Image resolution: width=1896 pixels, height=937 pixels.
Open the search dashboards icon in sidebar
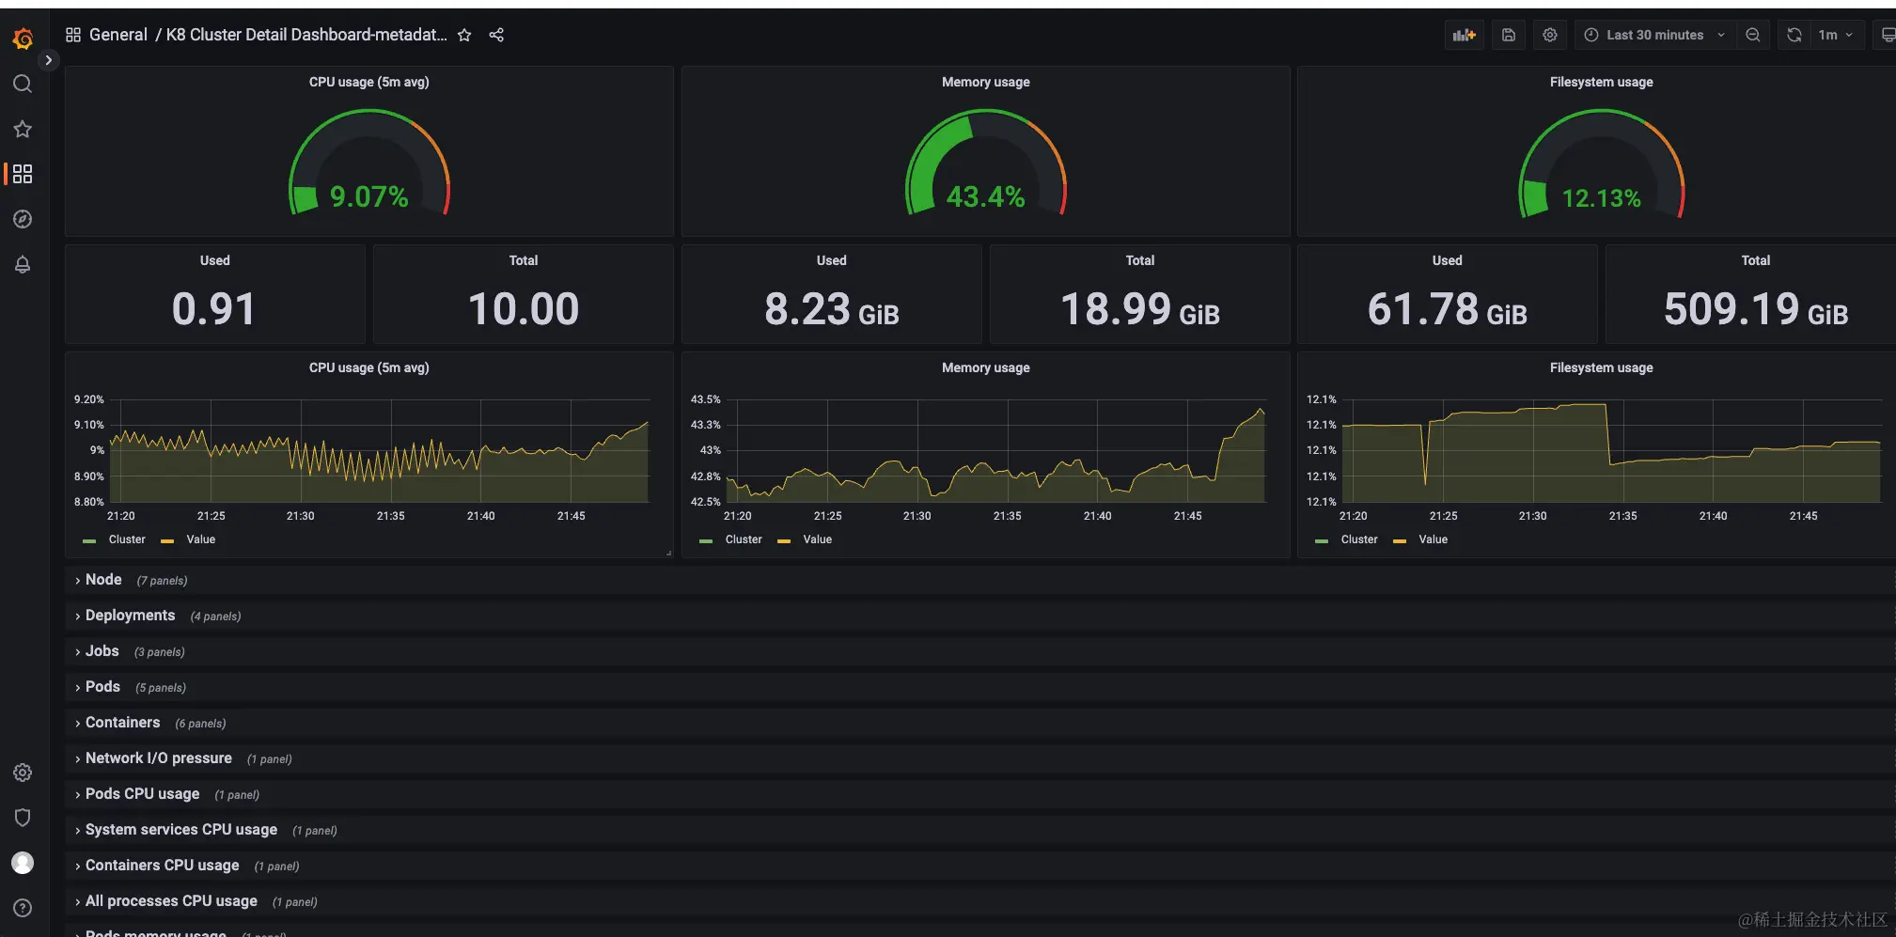[x=23, y=84]
